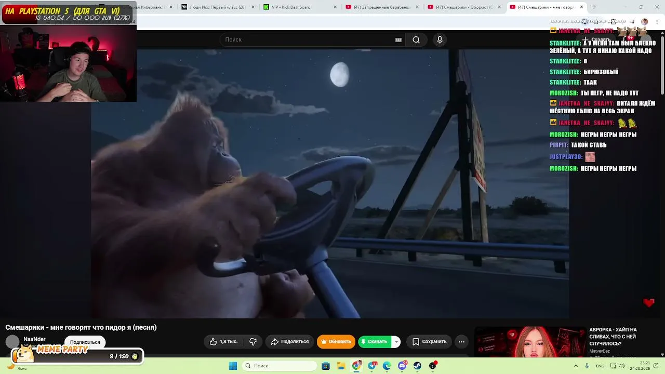
Task: Switch ENG keyboard language in tray
Action: point(600,366)
